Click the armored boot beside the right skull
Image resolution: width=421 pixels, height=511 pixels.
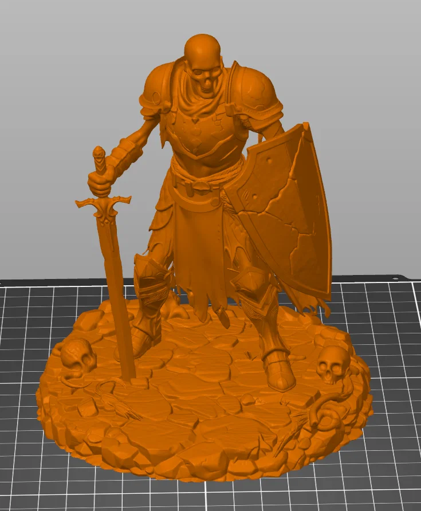coord(279,371)
